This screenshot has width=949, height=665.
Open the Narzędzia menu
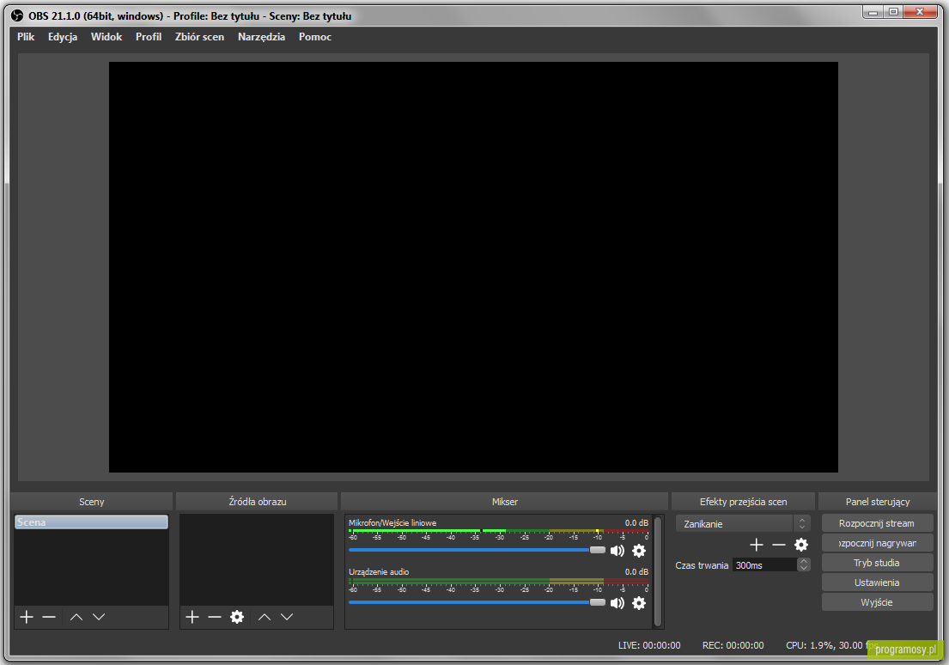261,37
